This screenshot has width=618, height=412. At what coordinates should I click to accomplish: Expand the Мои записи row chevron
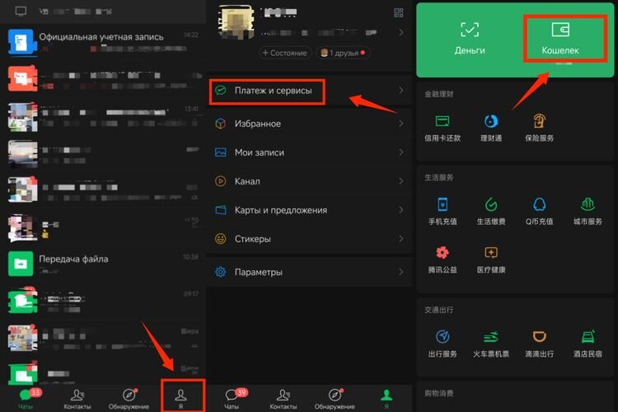pyautogui.click(x=400, y=152)
